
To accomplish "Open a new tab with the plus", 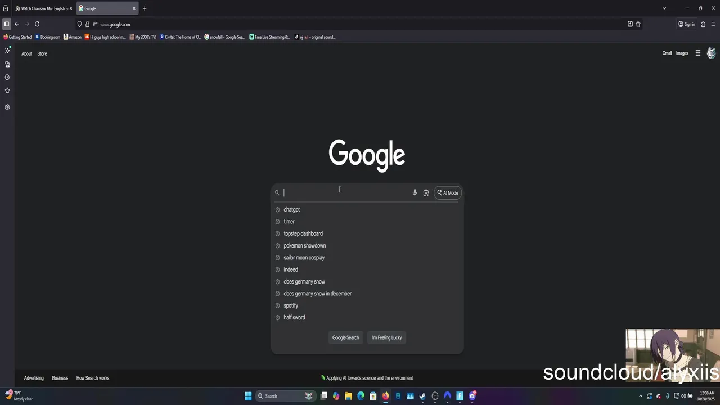I will click(x=145, y=8).
